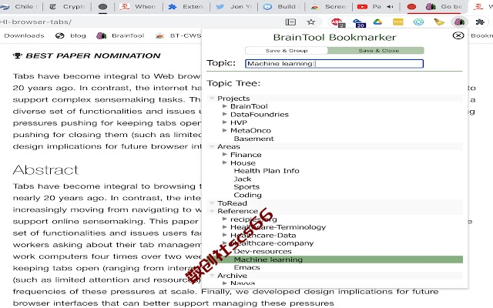Expand the MetaOnco topic node
Screen dimensions: 493x308
225,130
